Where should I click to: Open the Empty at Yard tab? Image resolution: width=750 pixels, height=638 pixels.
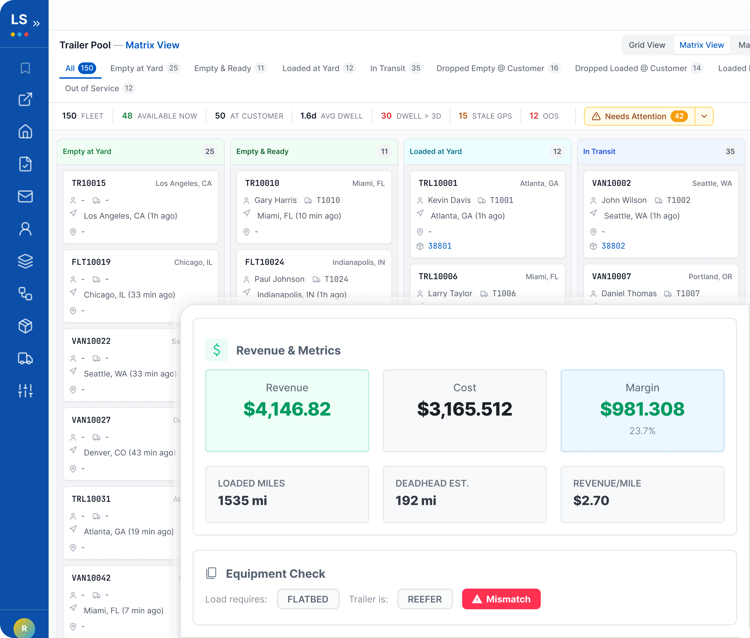pos(145,68)
